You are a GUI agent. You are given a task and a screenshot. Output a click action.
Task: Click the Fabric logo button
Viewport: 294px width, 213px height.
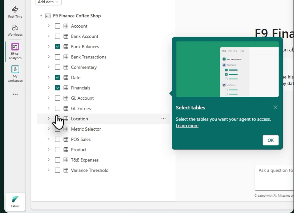[15, 202]
